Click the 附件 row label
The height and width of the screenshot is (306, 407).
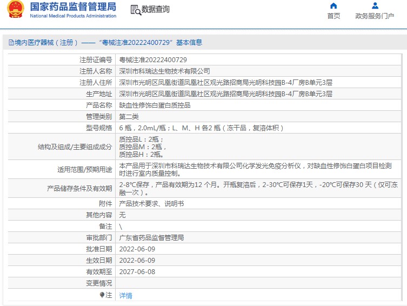coord(105,204)
